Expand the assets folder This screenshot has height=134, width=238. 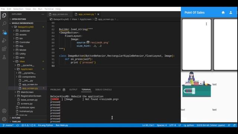point(28,35)
